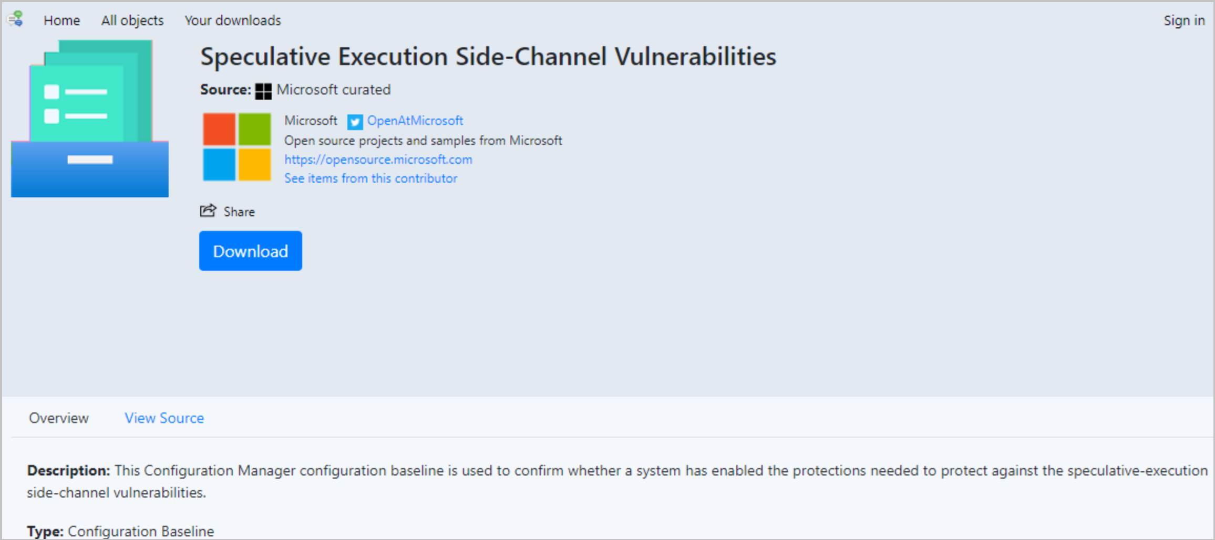Sign in to the portal
The width and height of the screenshot is (1215, 540).
coord(1184,20)
